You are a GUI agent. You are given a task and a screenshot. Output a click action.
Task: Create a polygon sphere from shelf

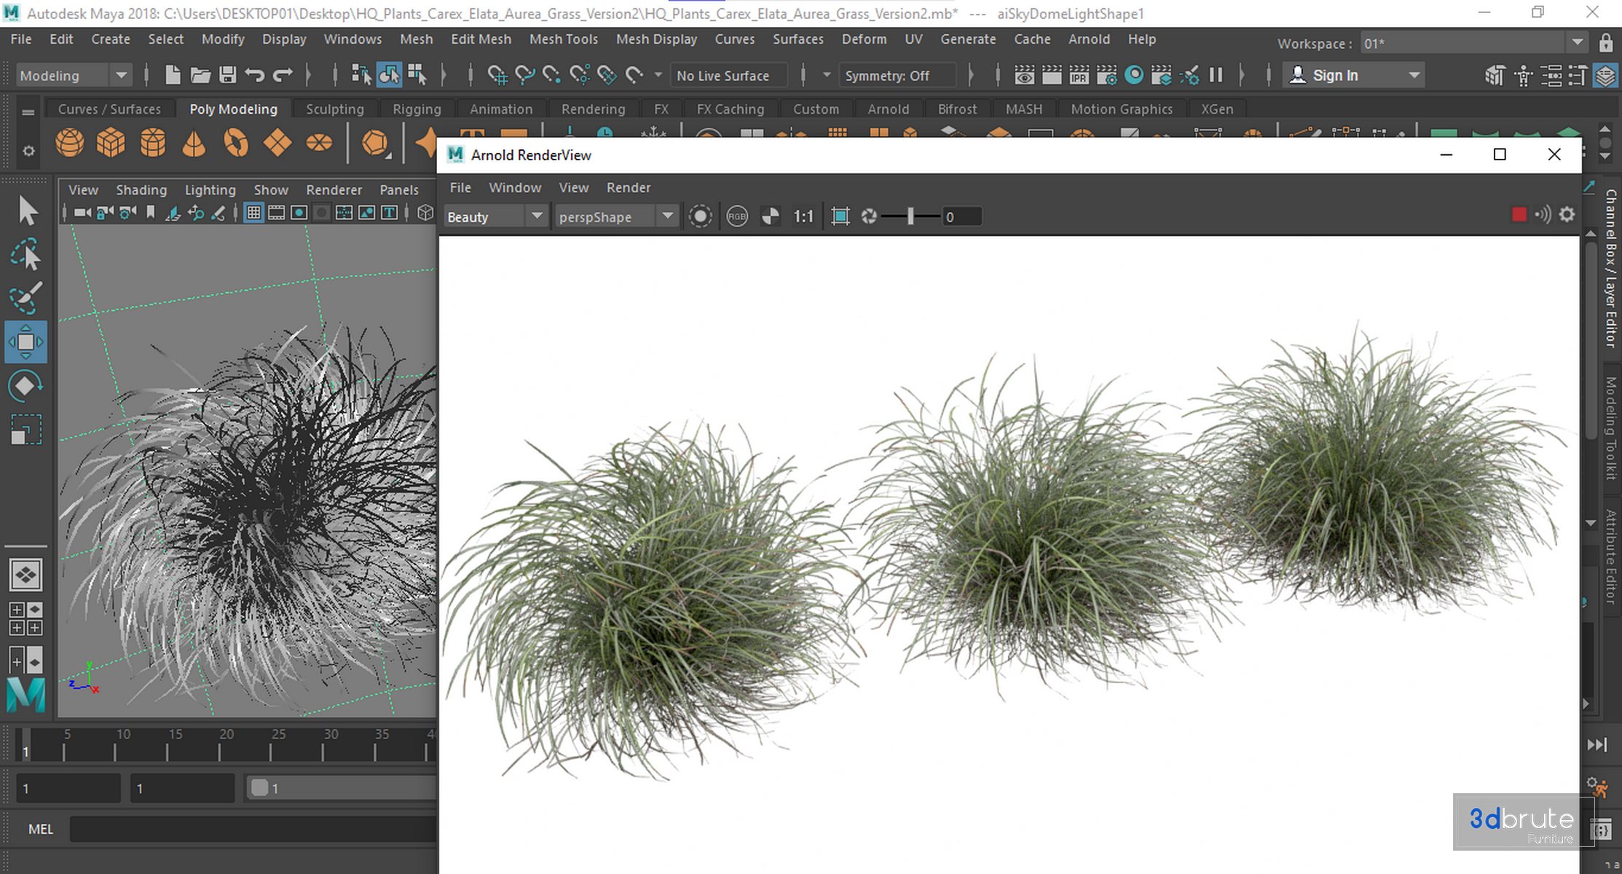[70, 142]
